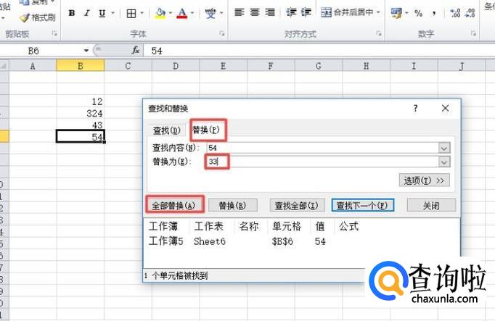Screen dimensions: 495x321
Task: Select all cells corner button
Action: click(x=4, y=66)
